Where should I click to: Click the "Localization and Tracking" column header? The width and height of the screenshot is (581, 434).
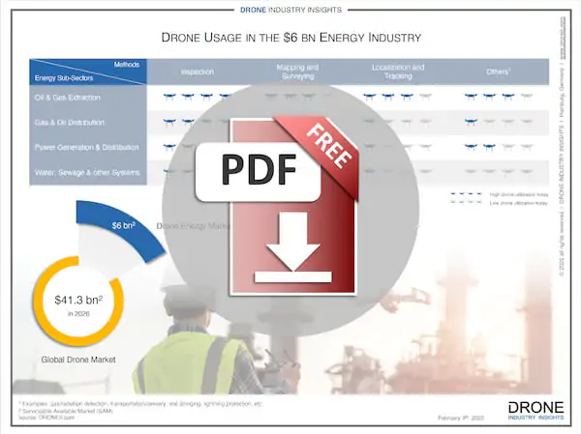tap(398, 72)
